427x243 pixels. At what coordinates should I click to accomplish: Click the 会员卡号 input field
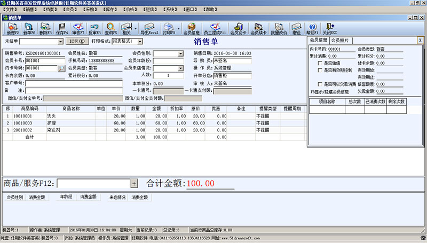tap(45, 61)
